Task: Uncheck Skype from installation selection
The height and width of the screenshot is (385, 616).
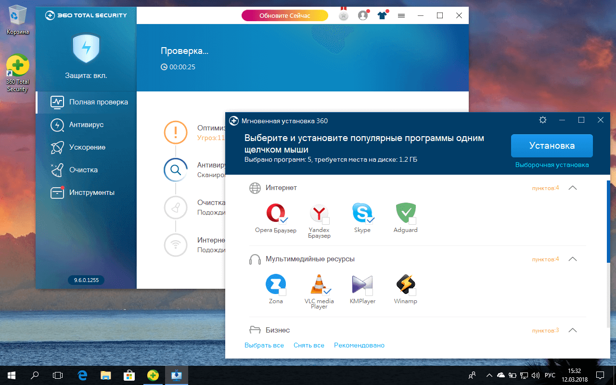Action: coord(370,221)
